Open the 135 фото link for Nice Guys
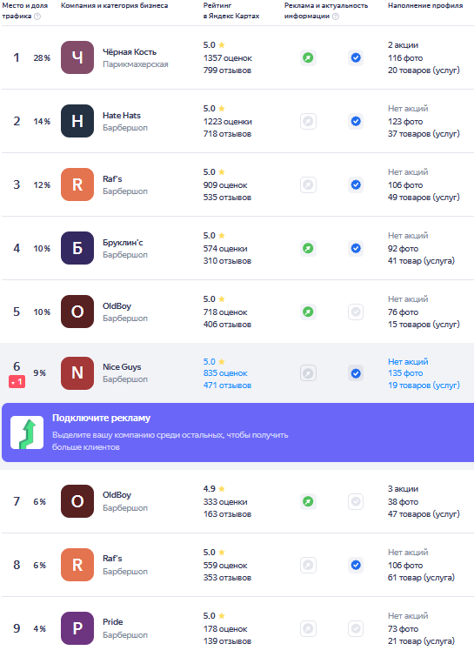This screenshot has width=474, height=657. [x=405, y=373]
